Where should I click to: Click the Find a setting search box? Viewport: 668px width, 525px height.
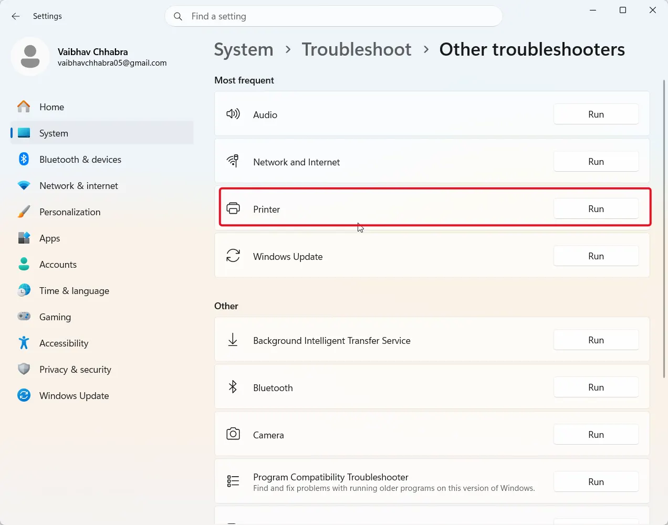(333, 16)
